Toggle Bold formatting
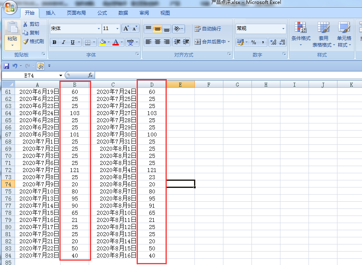The image size is (362, 265). coord(55,42)
